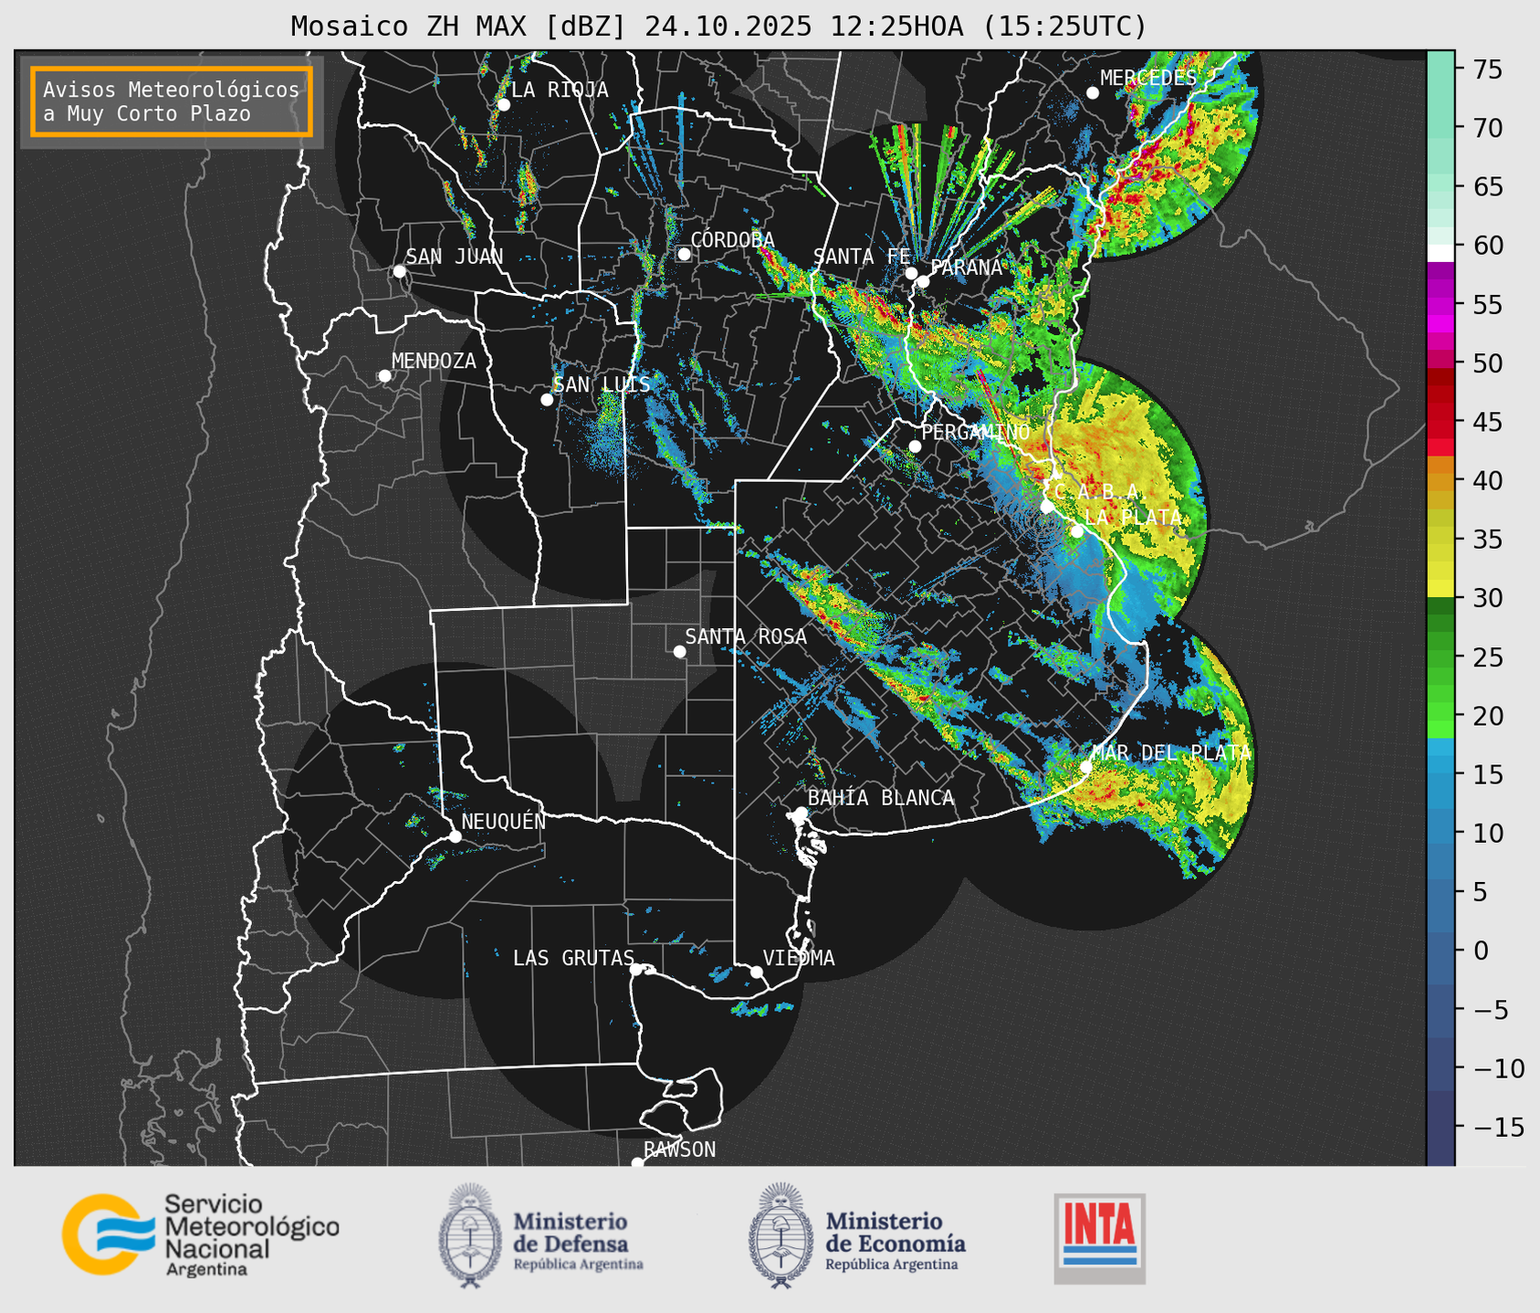The image size is (1540, 1313).
Task: Click the Ministerio de Defensa emblem
Action: pos(469,1235)
